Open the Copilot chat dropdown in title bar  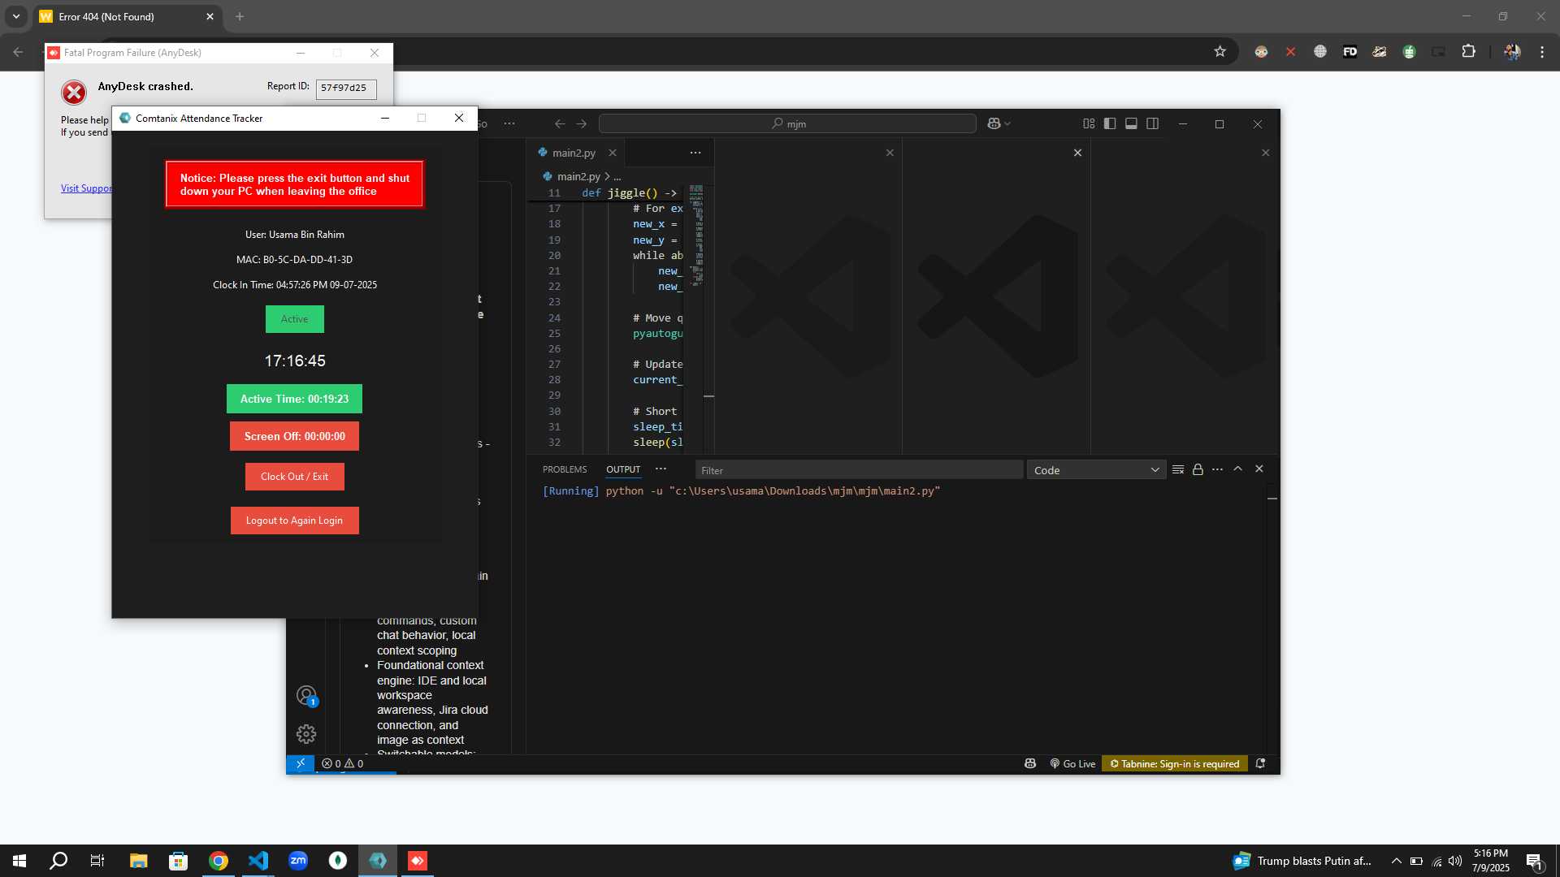click(x=999, y=123)
